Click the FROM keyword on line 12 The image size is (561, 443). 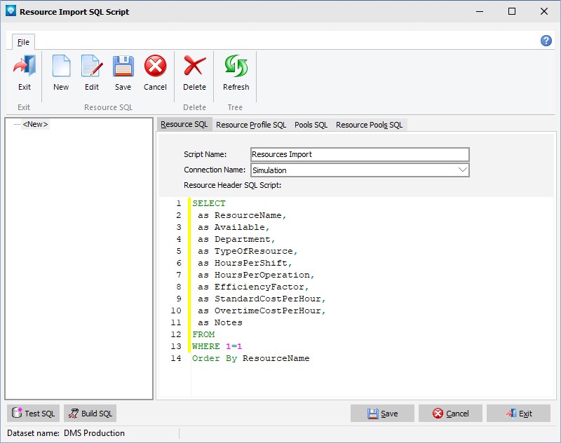(203, 334)
